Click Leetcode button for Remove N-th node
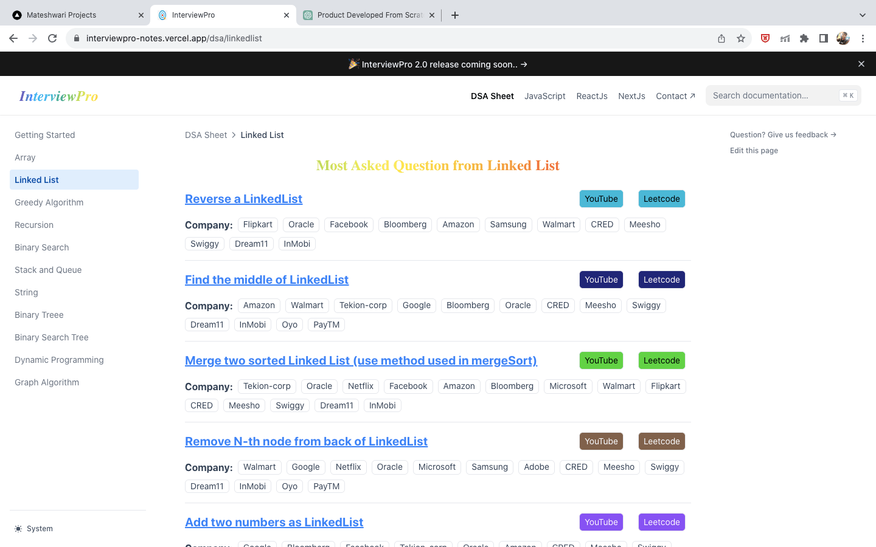The width and height of the screenshot is (876, 547). pyautogui.click(x=662, y=441)
